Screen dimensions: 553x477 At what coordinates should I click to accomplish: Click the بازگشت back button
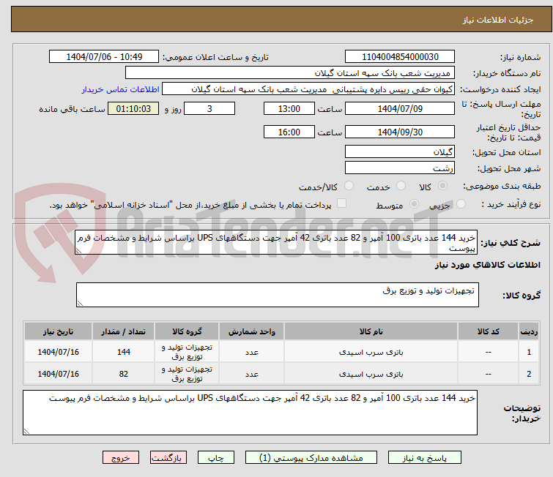point(169,458)
